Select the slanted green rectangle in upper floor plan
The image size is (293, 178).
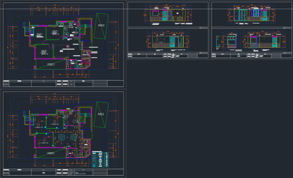pyautogui.click(x=101, y=26)
